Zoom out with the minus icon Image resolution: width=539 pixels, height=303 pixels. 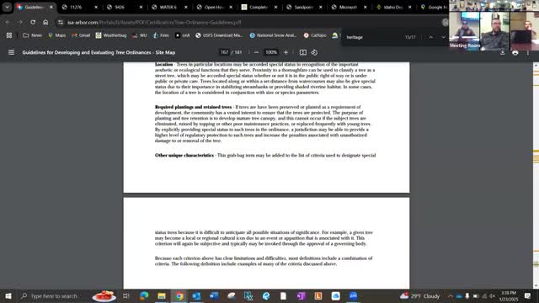click(256, 52)
